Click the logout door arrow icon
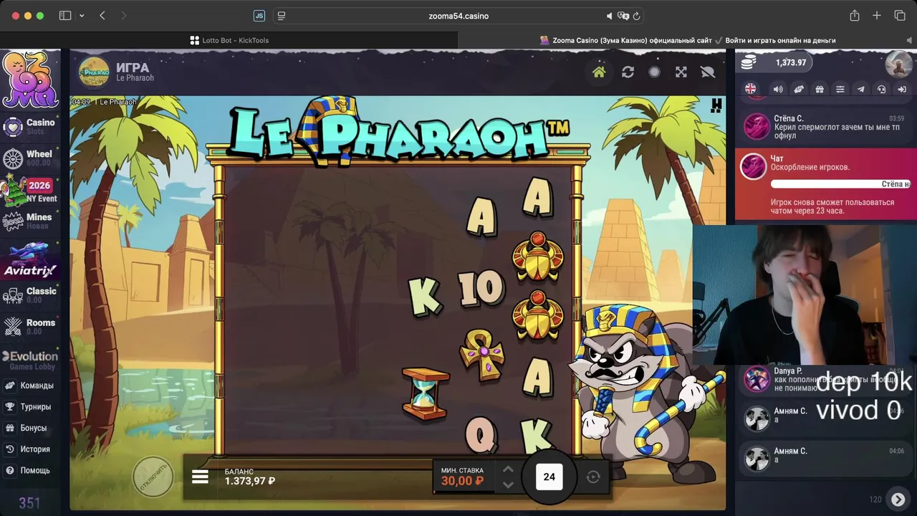Viewport: 917px width, 516px height. (x=902, y=89)
